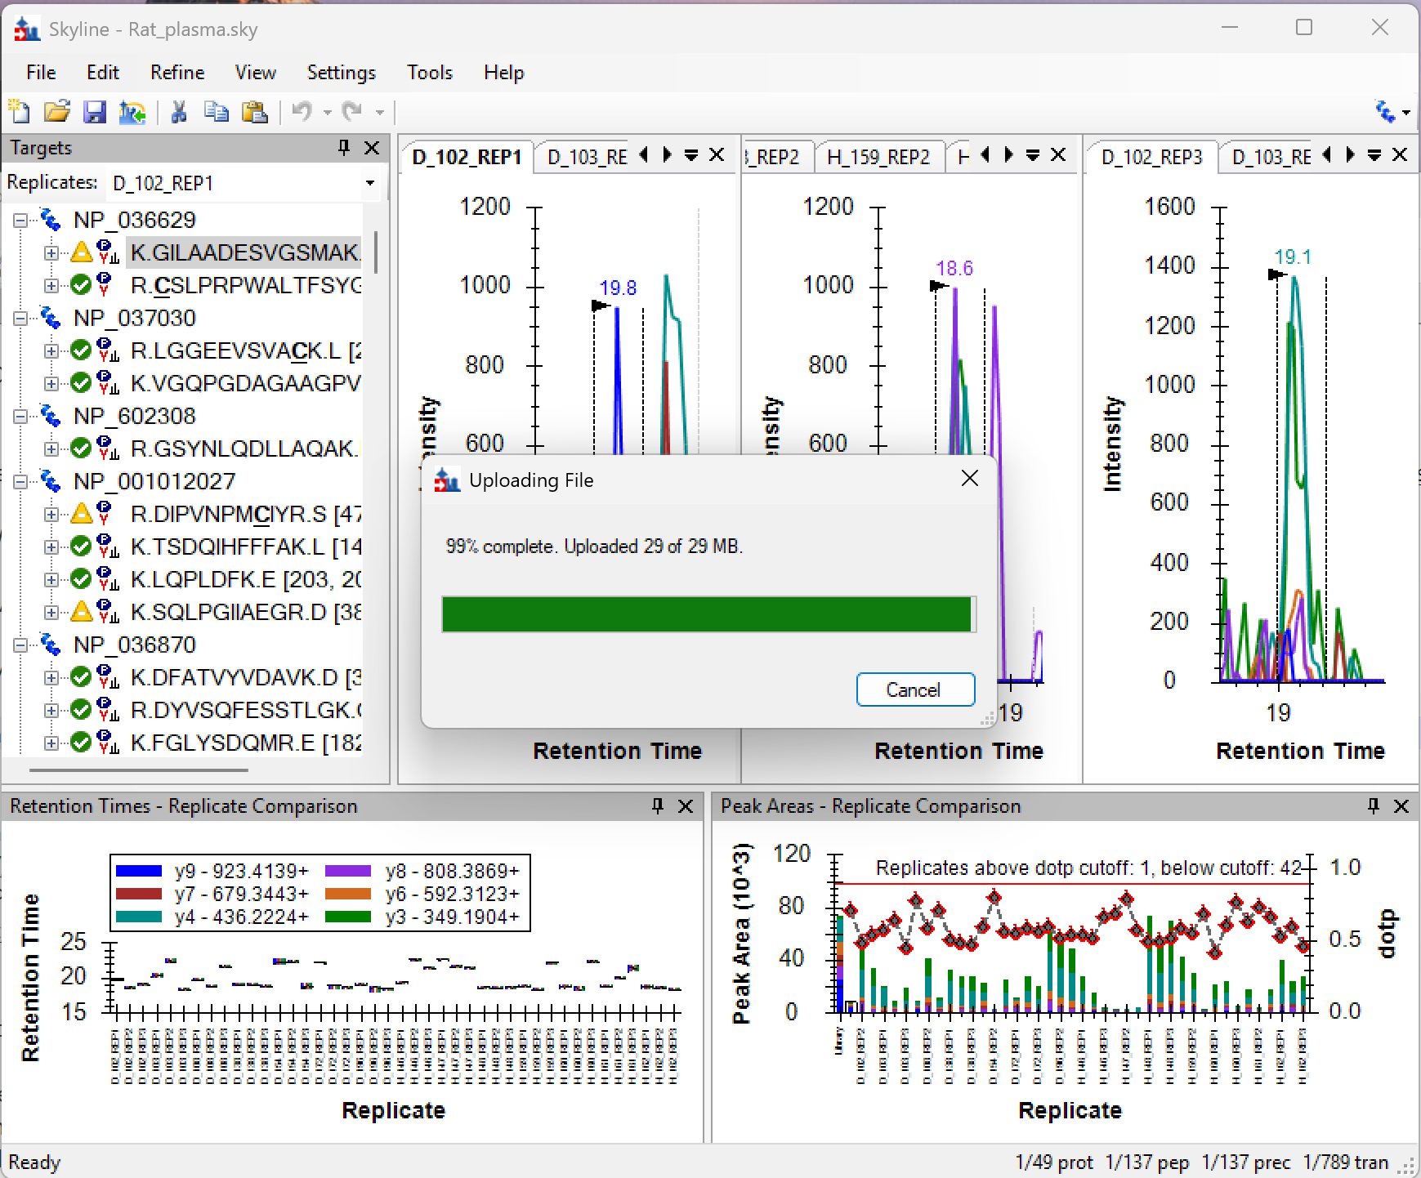This screenshot has height=1178, width=1421.
Task: Click the Paste clipboard icon
Action: point(255,111)
